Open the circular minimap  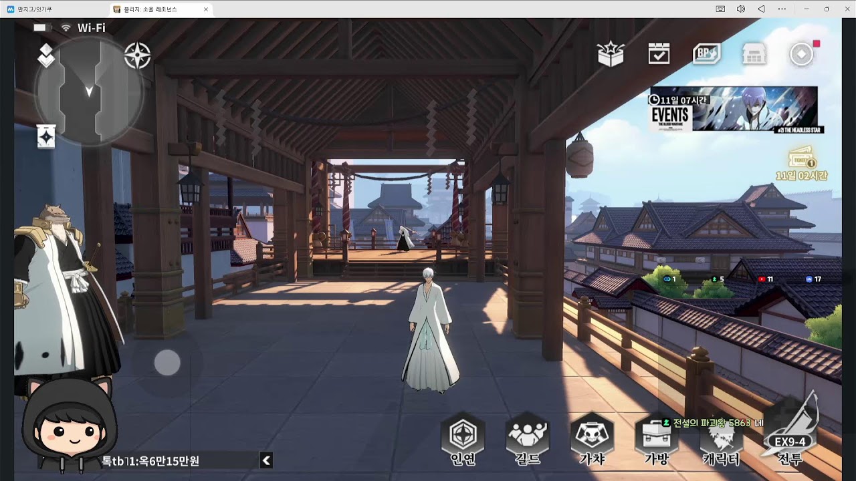tap(89, 92)
